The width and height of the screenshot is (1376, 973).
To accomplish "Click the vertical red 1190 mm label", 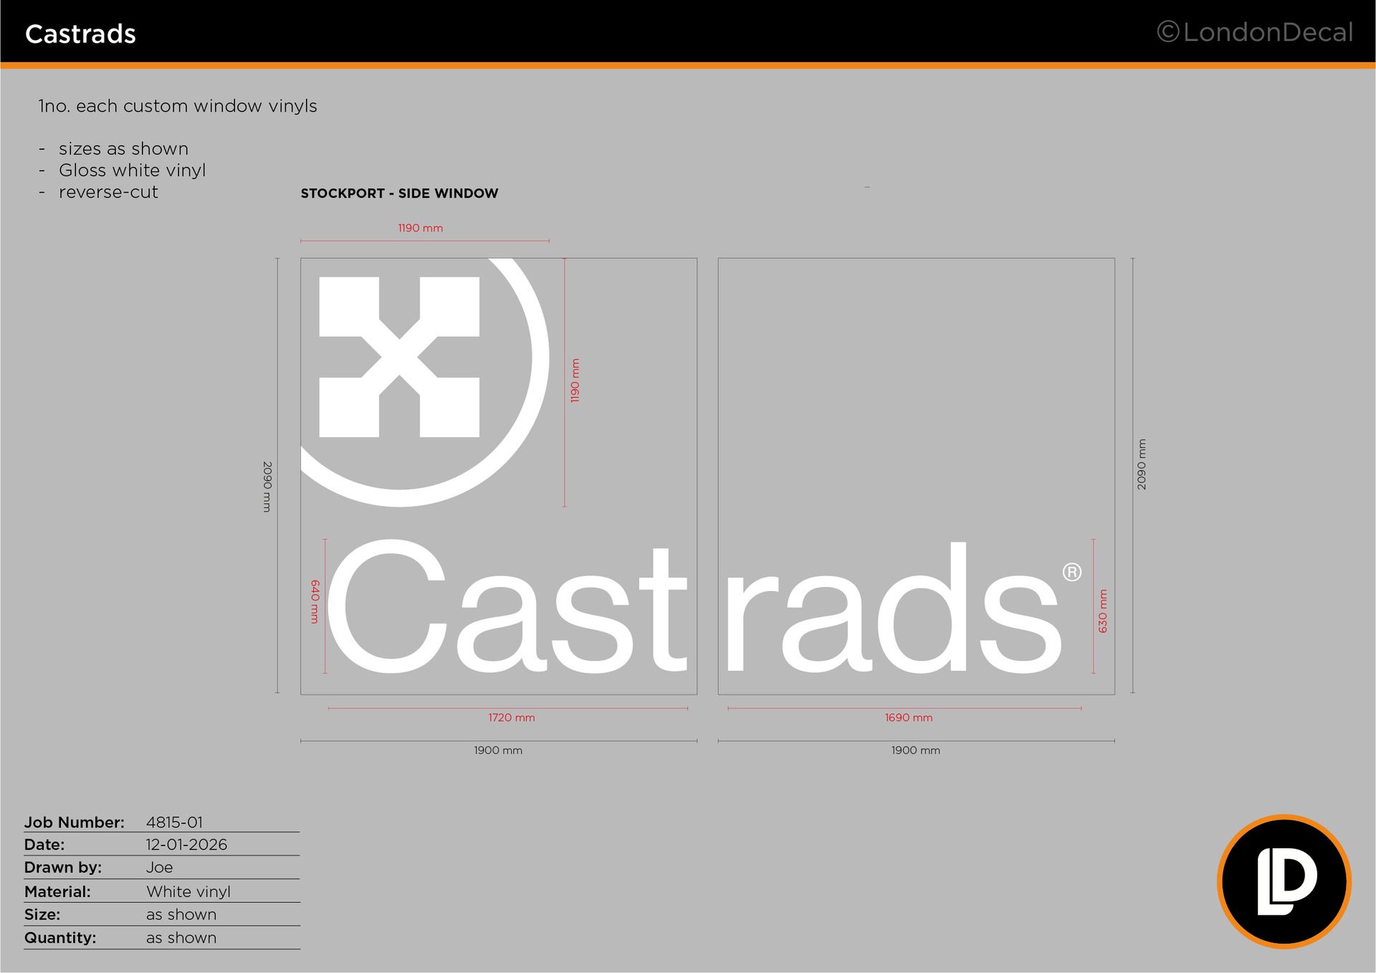I will 575,380.
